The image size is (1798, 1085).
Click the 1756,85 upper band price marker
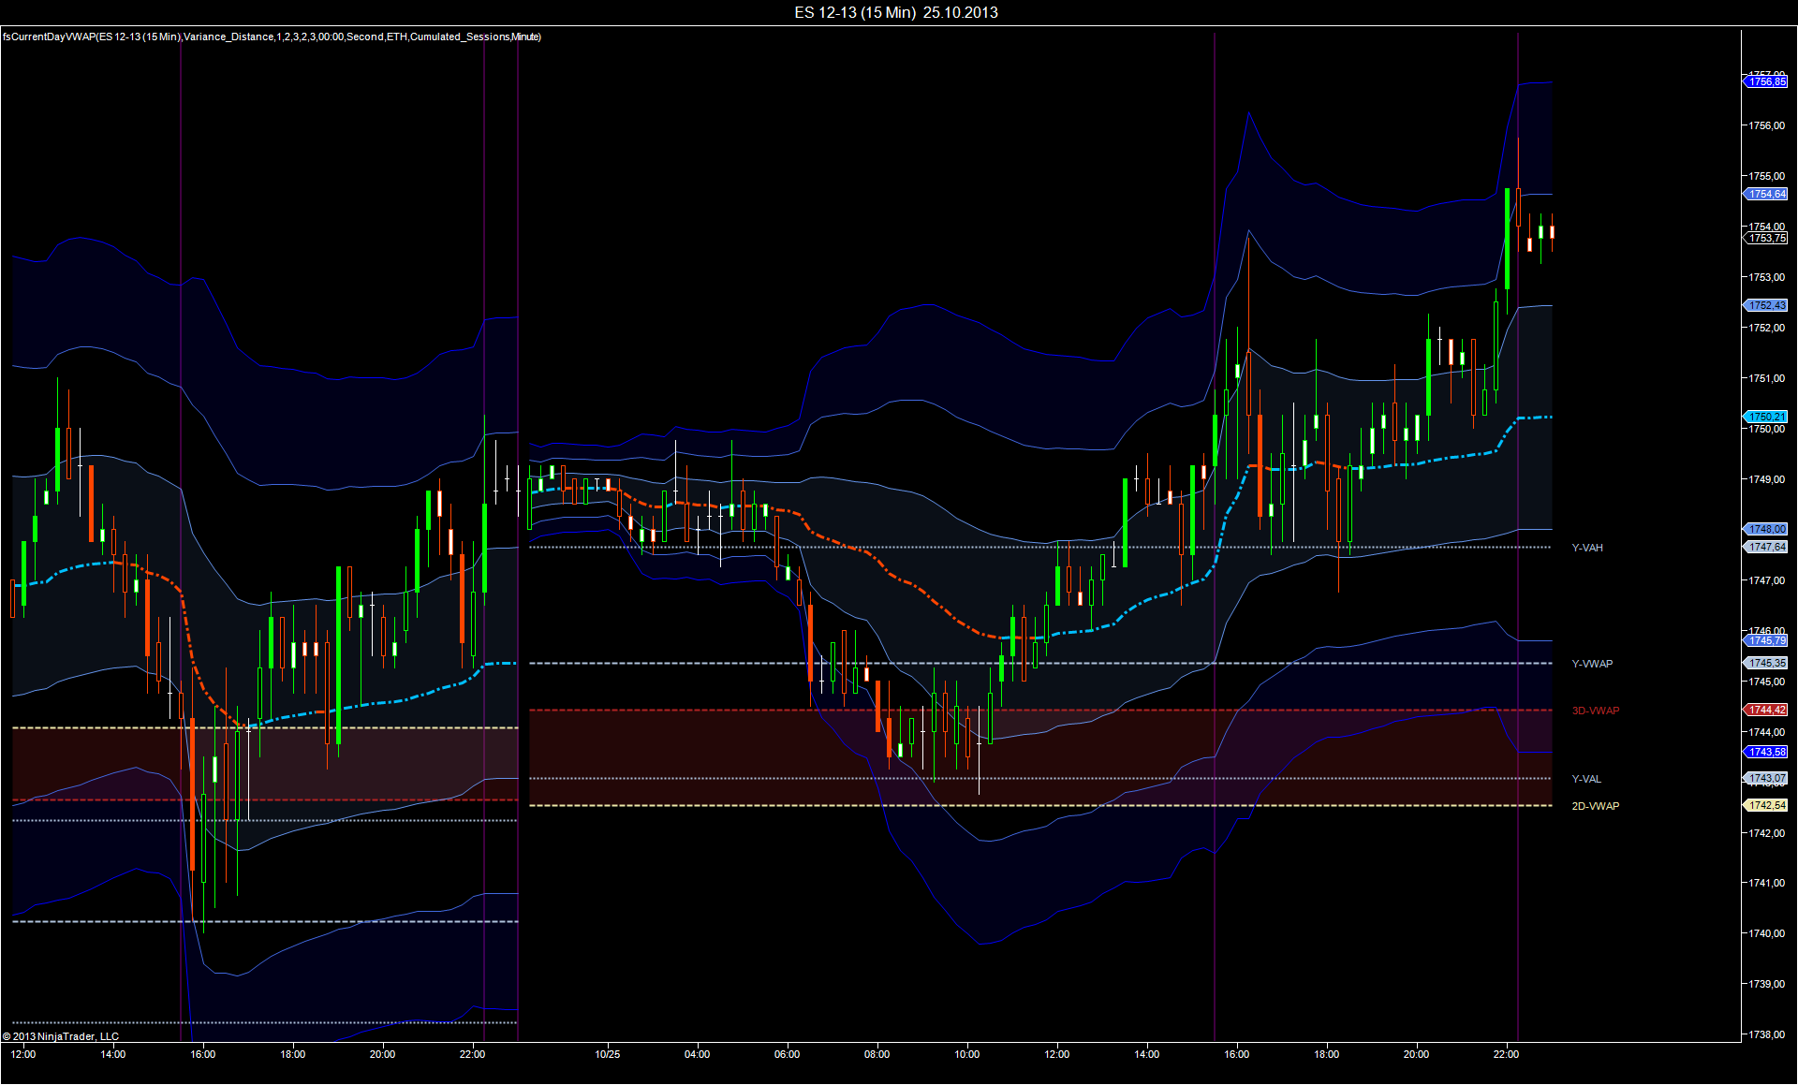tap(1766, 82)
